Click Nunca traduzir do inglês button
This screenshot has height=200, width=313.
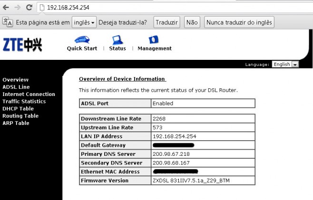[239, 22]
